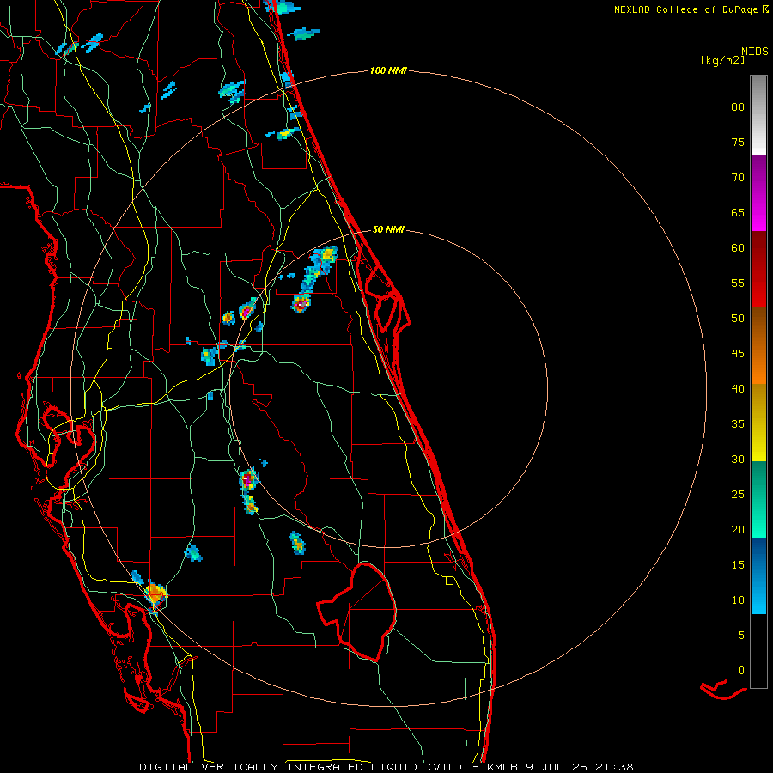
Task: Click the yellow segment of the color bar
Action: click(x=758, y=423)
